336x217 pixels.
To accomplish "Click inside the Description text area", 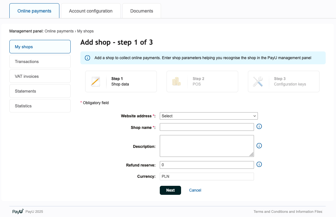I will (x=207, y=146).
